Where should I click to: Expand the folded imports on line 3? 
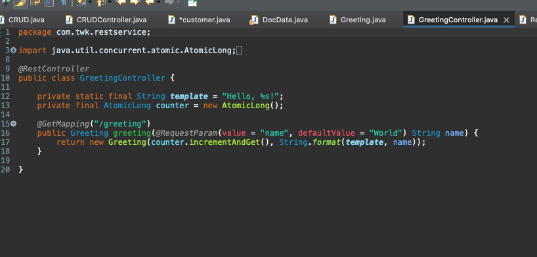click(13, 50)
